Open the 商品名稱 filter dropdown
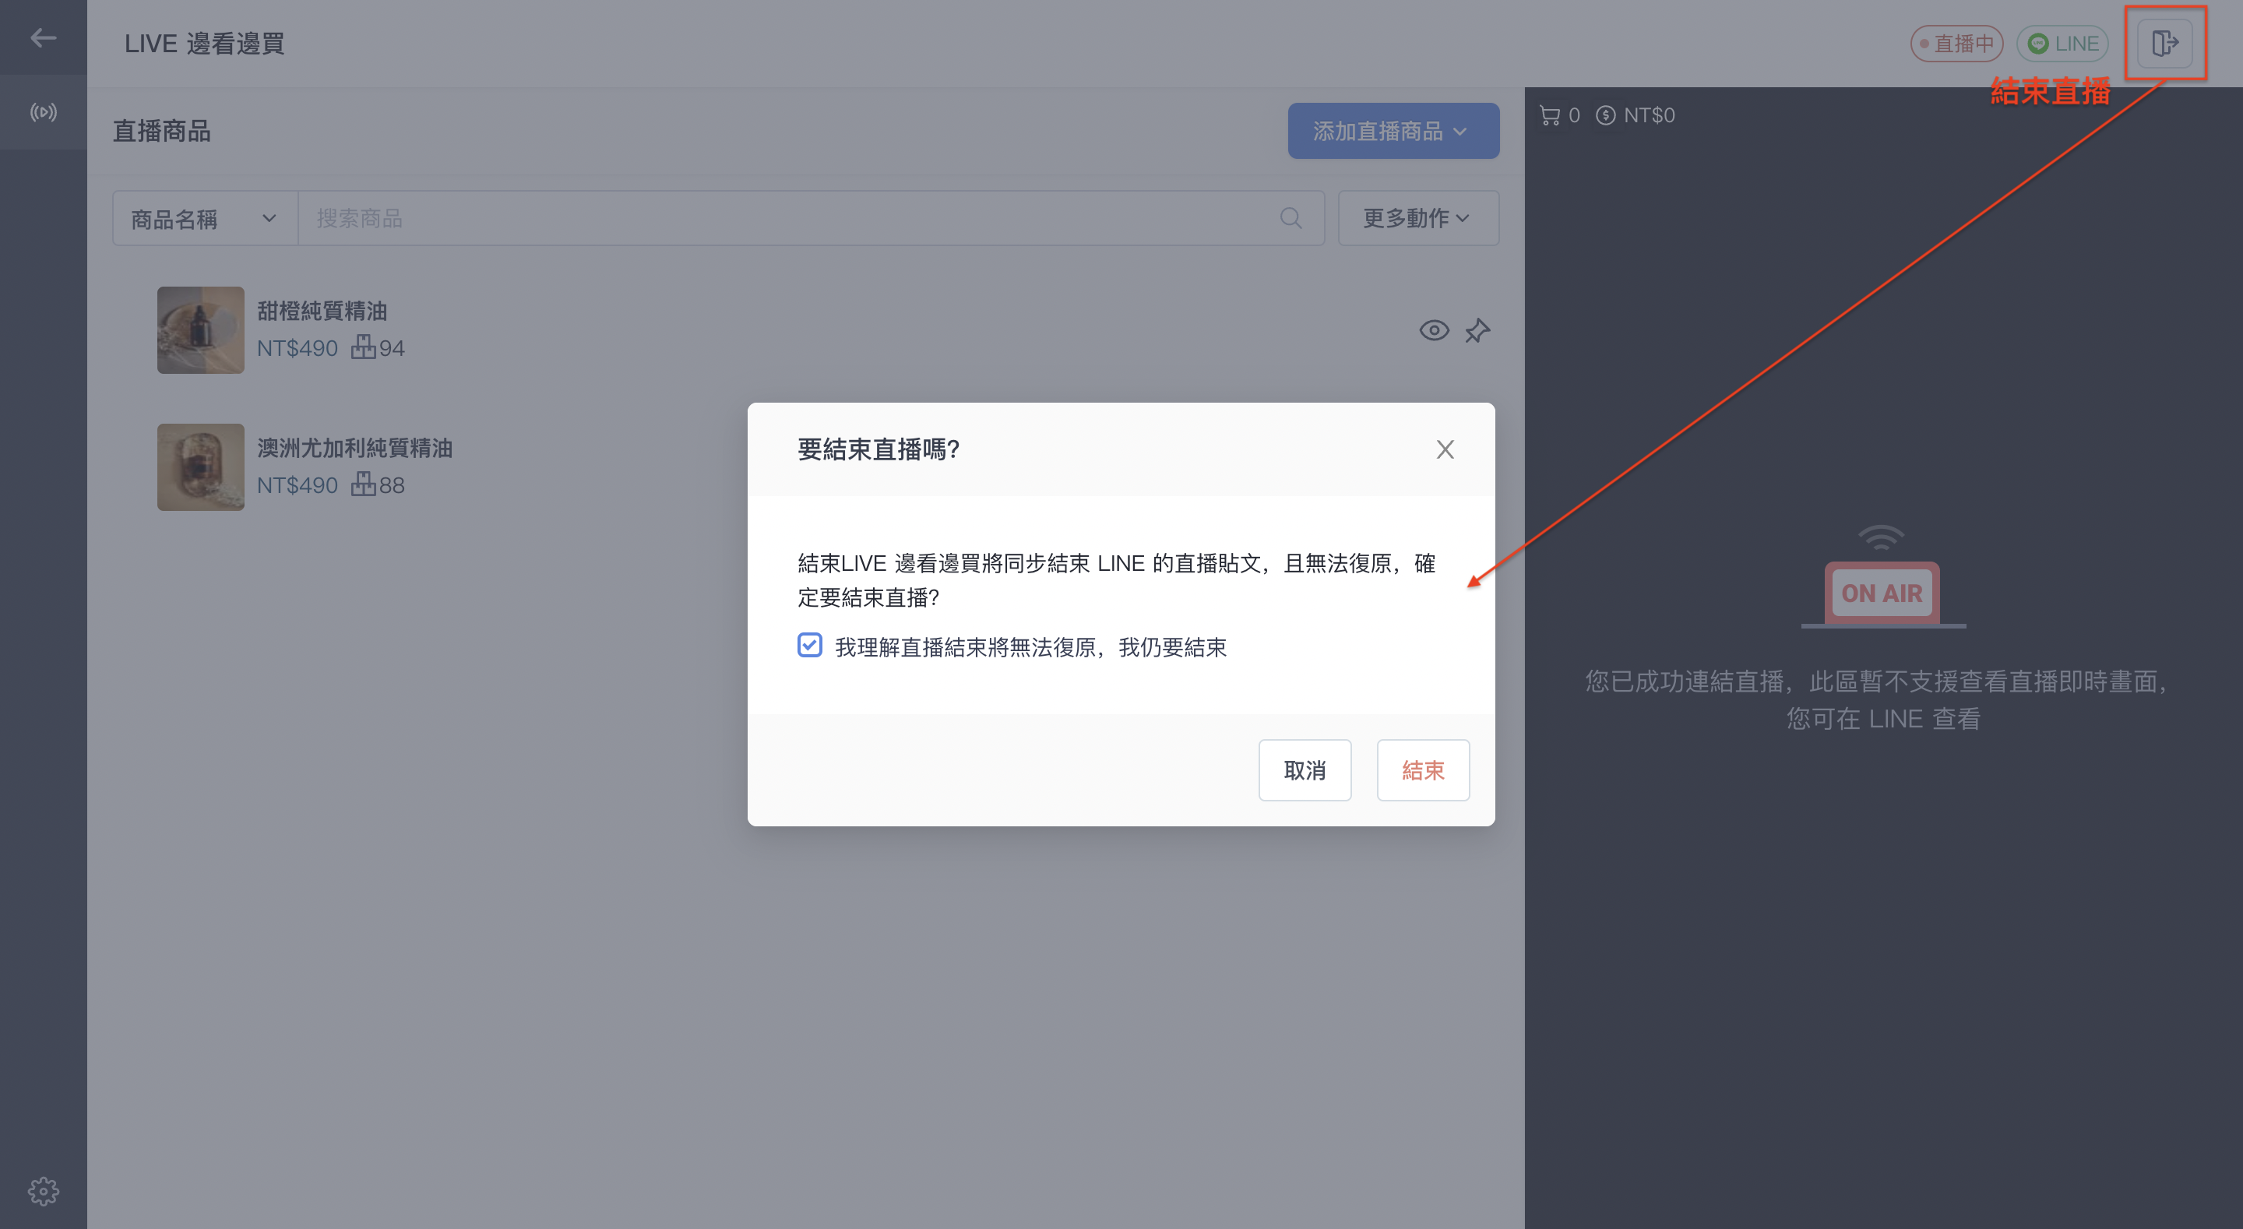Image resolution: width=2243 pixels, height=1229 pixels. 205,219
